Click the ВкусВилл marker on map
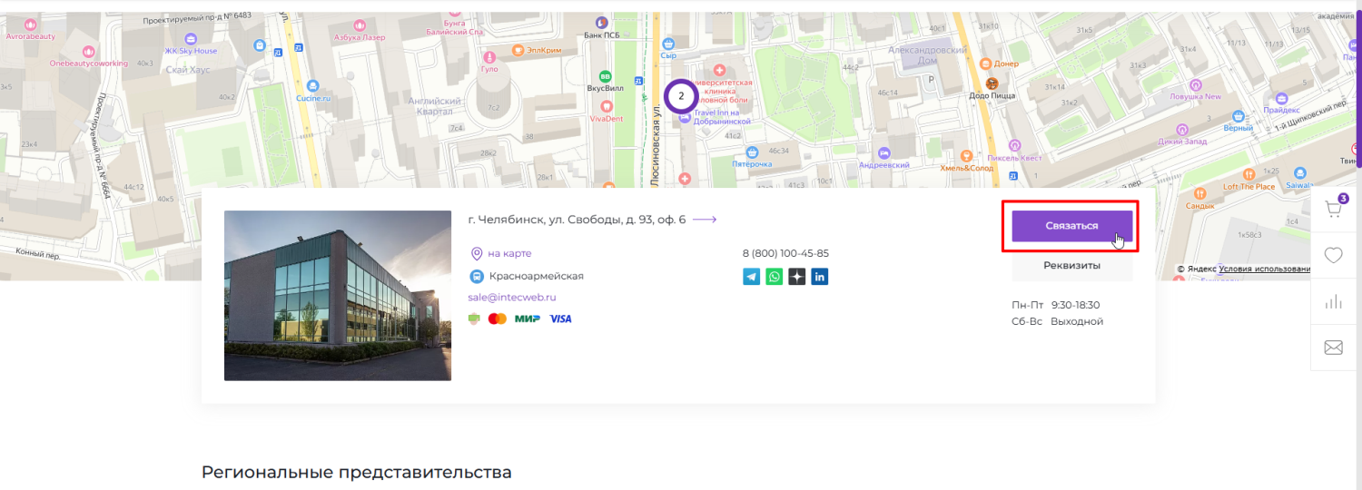Viewport: 1362px width, 490px height. point(607,76)
